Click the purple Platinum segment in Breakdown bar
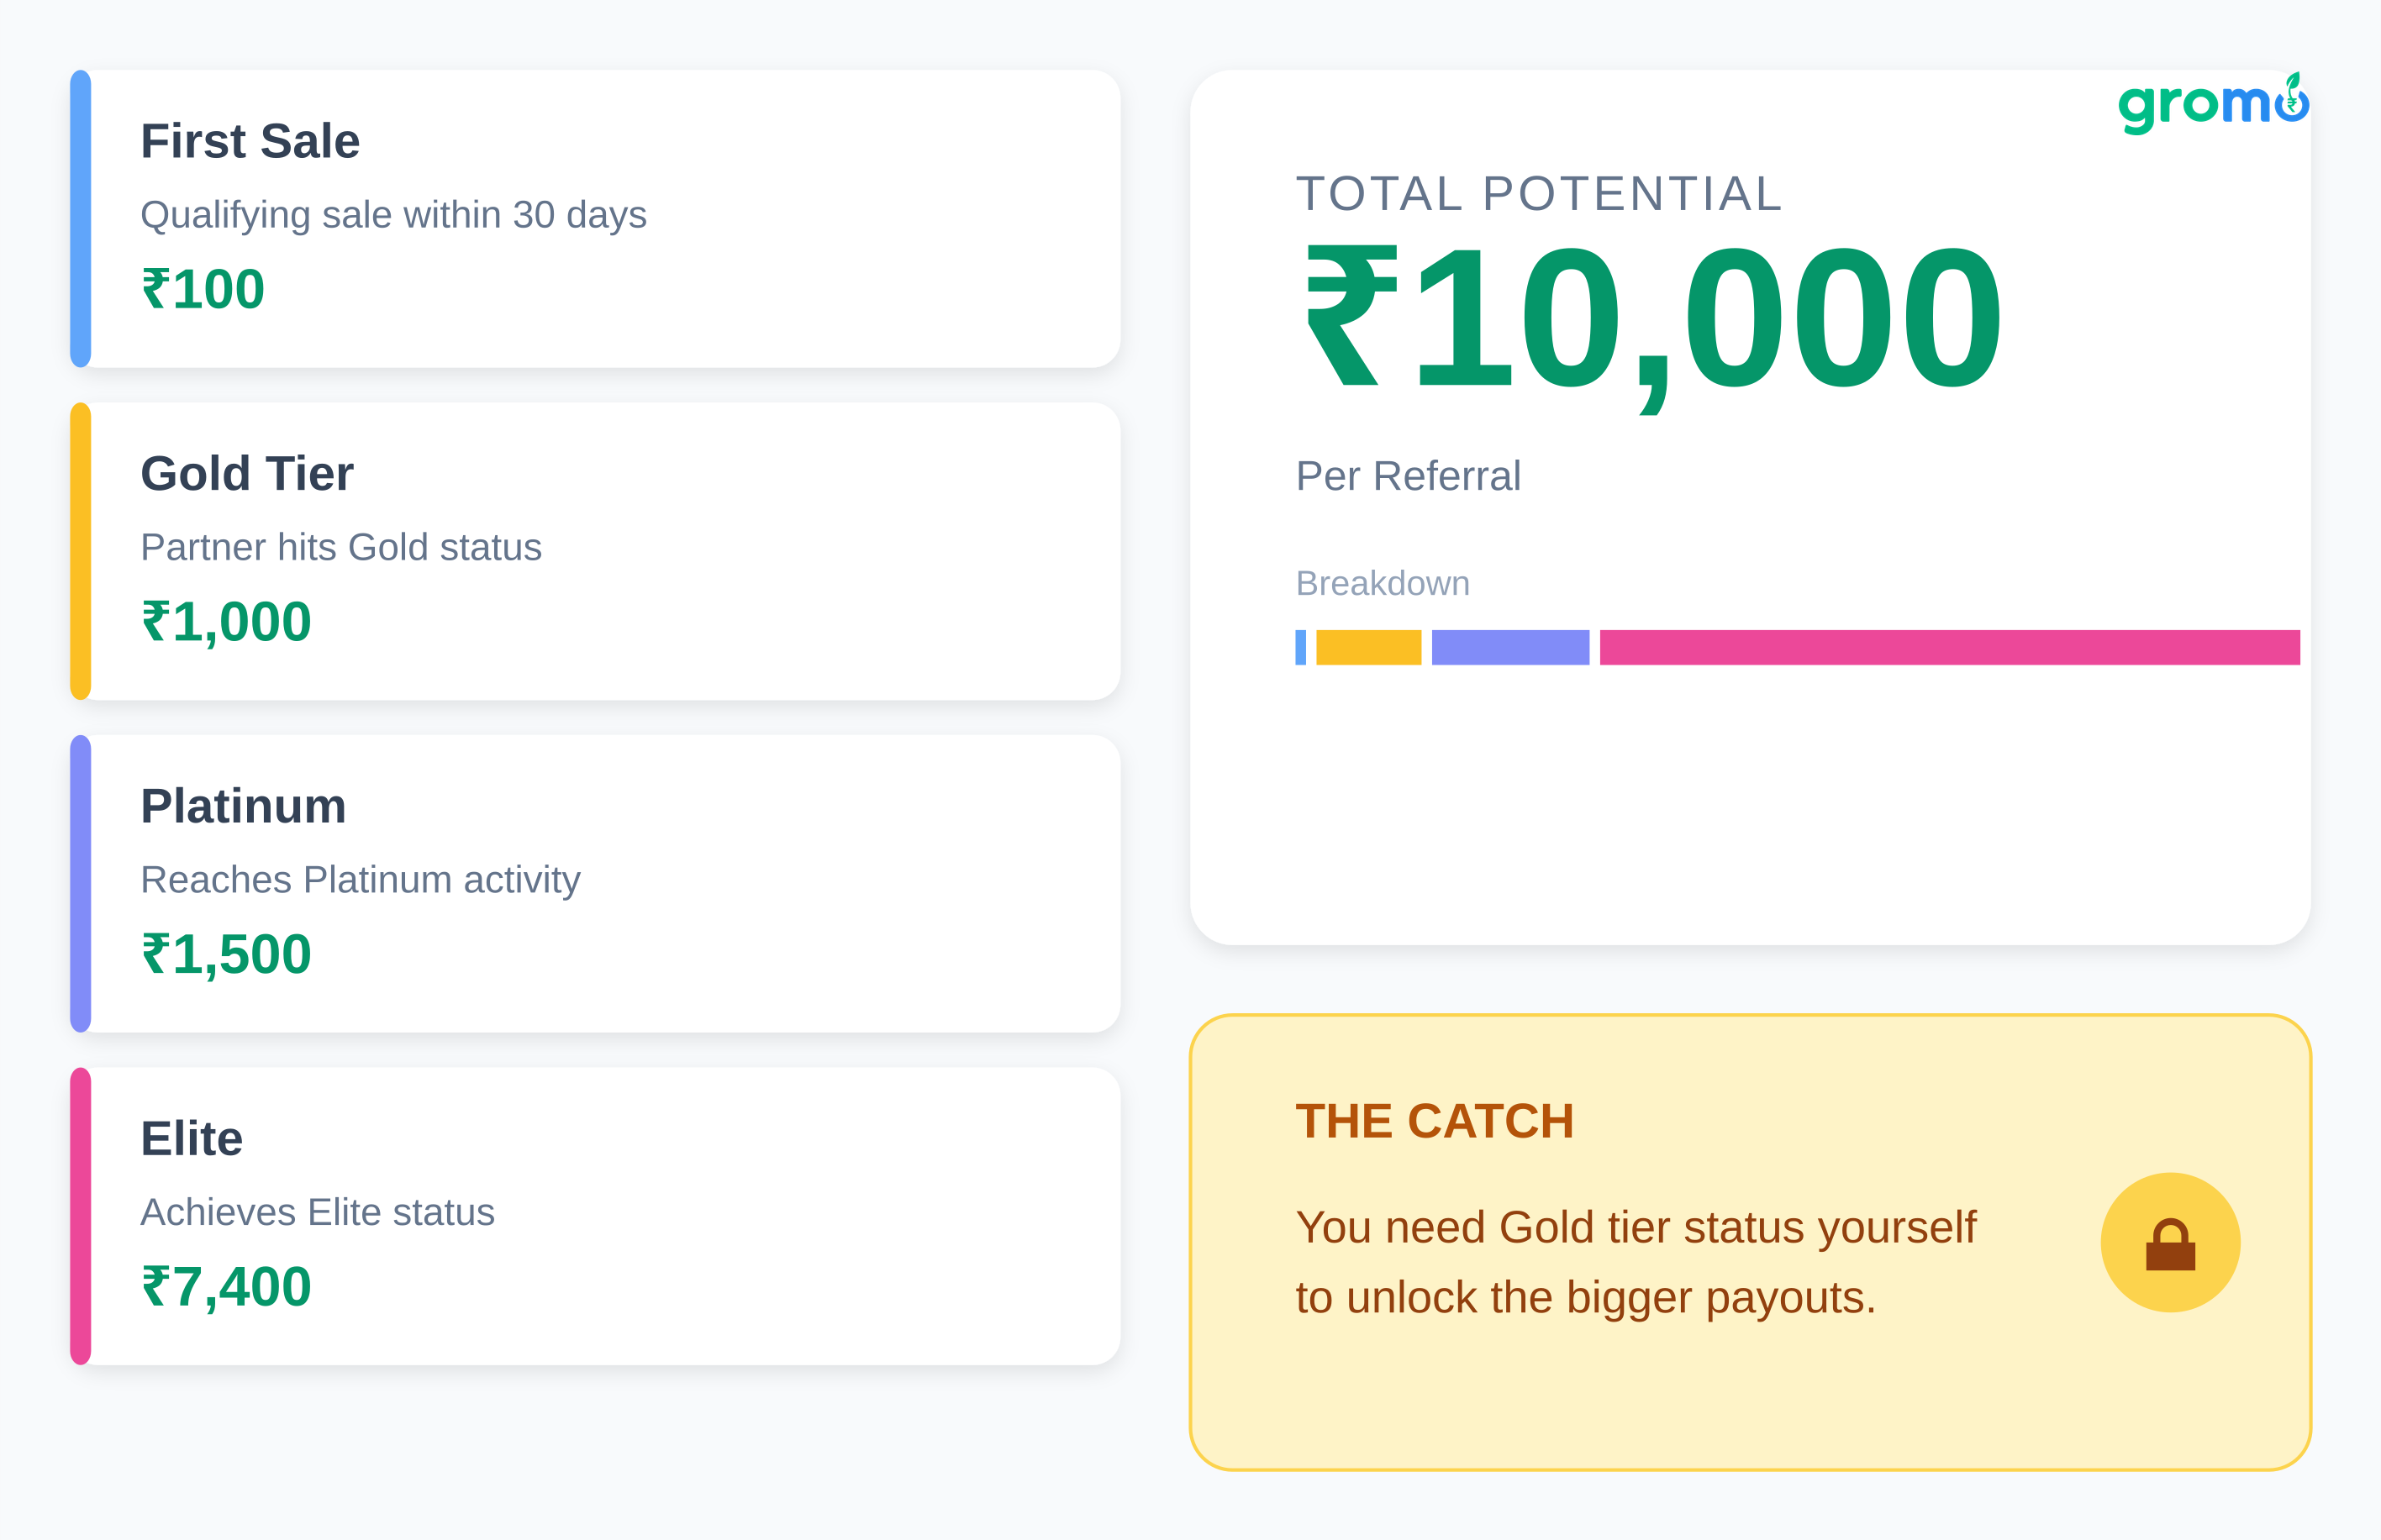Viewport: 2381px width, 1540px height. (1509, 647)
